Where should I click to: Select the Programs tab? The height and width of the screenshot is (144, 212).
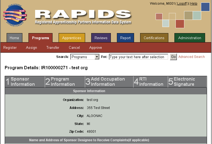click(41, 38)
